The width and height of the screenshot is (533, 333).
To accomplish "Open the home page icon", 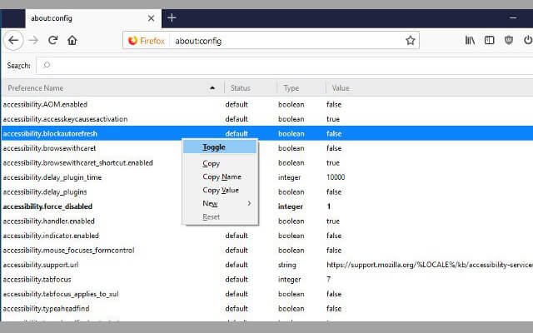I will [x=72, y=41].
